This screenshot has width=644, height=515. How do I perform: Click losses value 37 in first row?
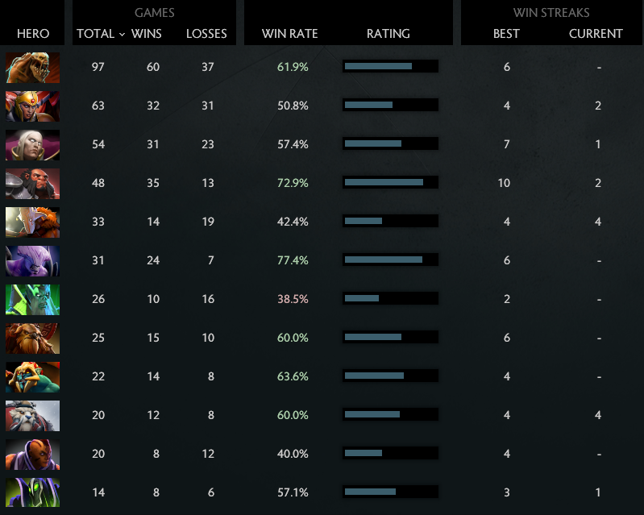(208, 67)
